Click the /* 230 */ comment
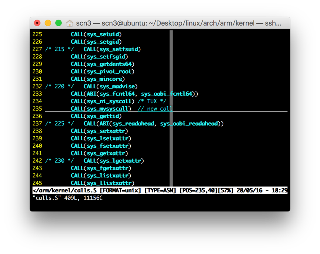The image size is (320, 254). 59,161
